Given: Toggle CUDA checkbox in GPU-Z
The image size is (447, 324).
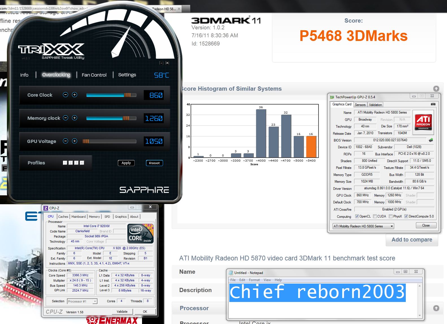Looking at the screenshot, I should point(375,216).
